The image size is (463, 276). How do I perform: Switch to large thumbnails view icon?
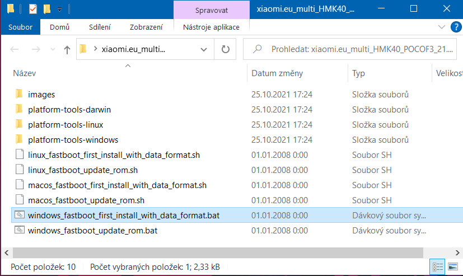453,267
